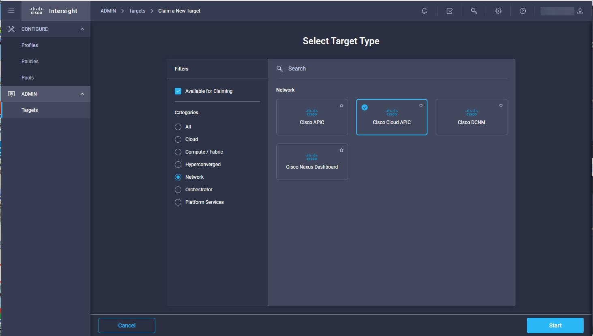Click the Cancel button

point(127,325)
